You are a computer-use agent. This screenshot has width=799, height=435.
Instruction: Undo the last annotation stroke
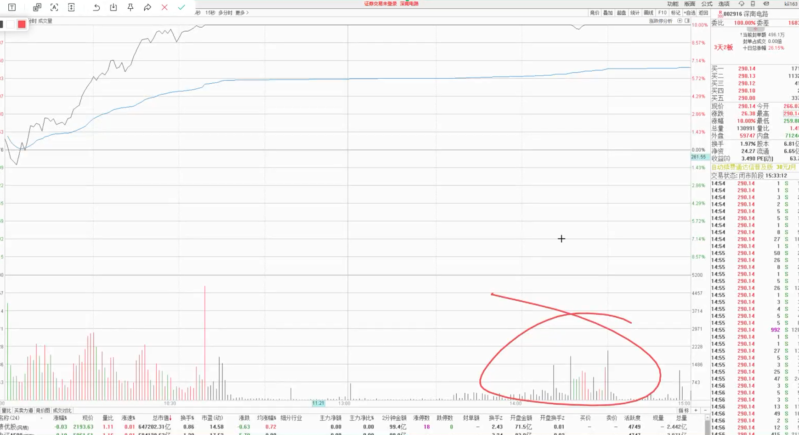click(x=96, y=7)
